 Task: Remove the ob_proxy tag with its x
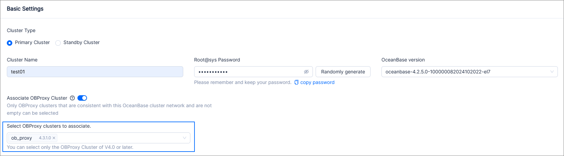click(54, 138)
